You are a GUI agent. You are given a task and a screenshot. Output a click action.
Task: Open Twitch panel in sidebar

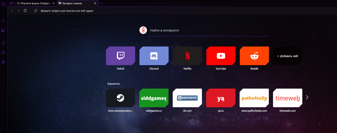coord(3,30)
